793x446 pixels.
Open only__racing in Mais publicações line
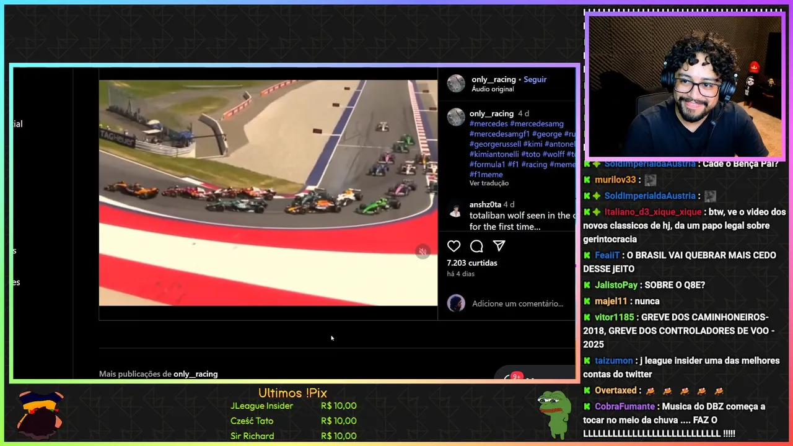click(x=196, y=374)
